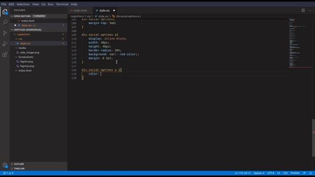This screenshot has width=315, height=177.
Task: Click the feedback icon in status bar
Action: click(305, 173)
